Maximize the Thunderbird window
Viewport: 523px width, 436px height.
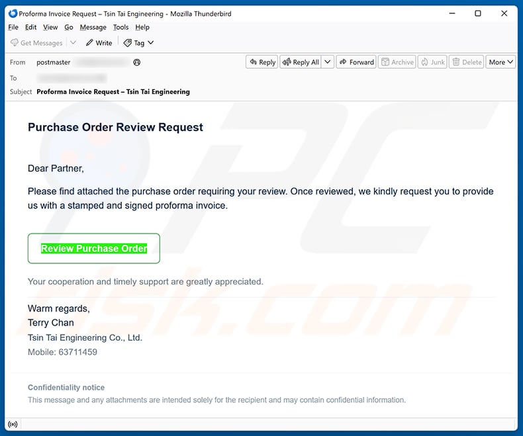[x=478, y=13]
